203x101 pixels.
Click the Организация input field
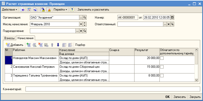(x=55, y=18)
